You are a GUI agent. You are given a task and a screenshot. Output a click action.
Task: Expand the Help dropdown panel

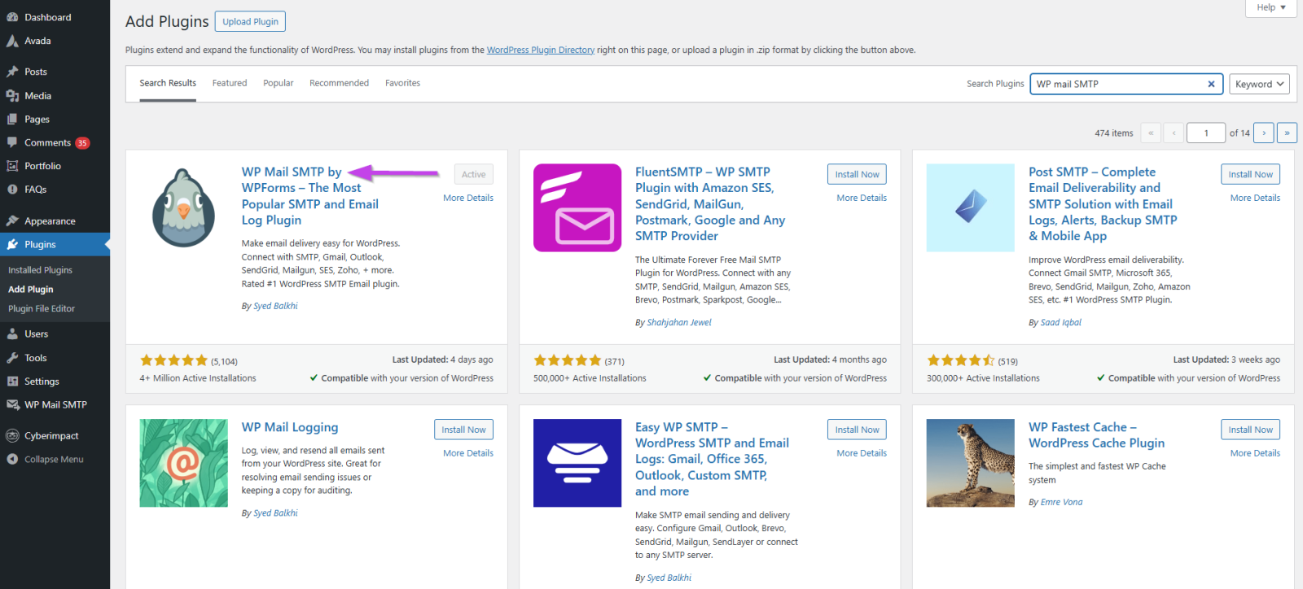click(1270, 7)
